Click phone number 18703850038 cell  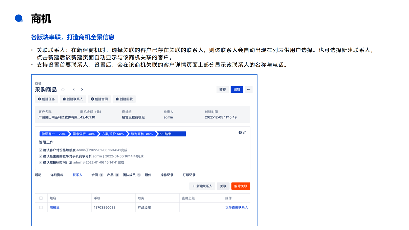click(x=105, y=208)
